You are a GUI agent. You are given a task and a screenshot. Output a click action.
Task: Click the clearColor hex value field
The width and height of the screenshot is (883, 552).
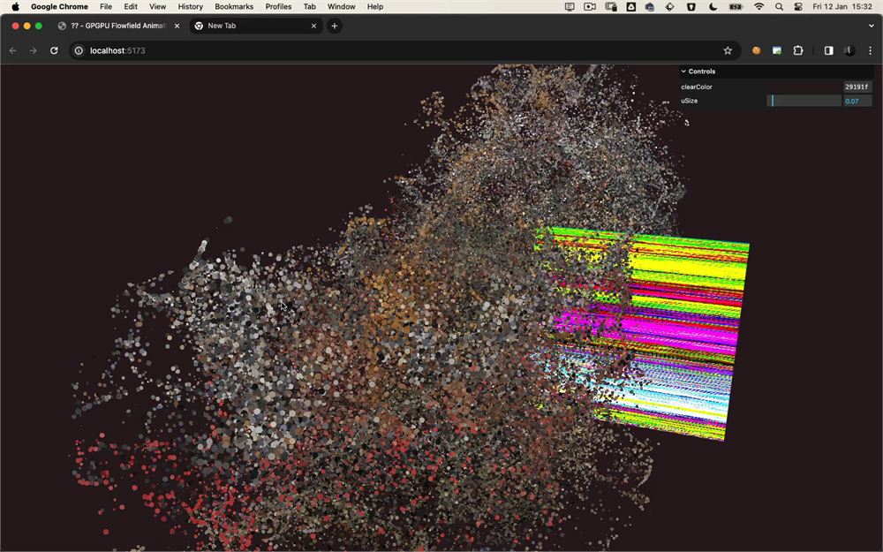(x=857, y=87)
